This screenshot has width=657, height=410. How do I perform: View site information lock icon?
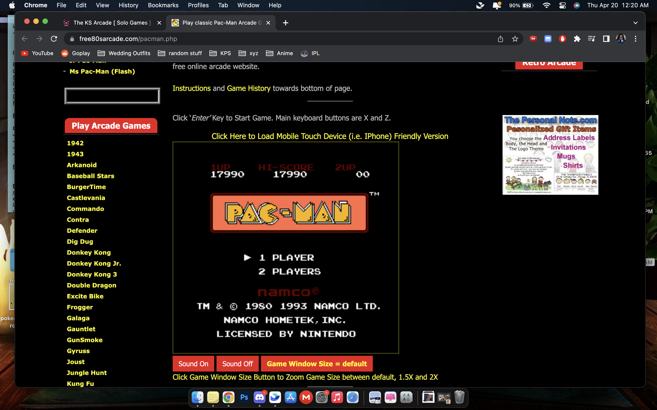pyautogui.click(x=72, y=39)
